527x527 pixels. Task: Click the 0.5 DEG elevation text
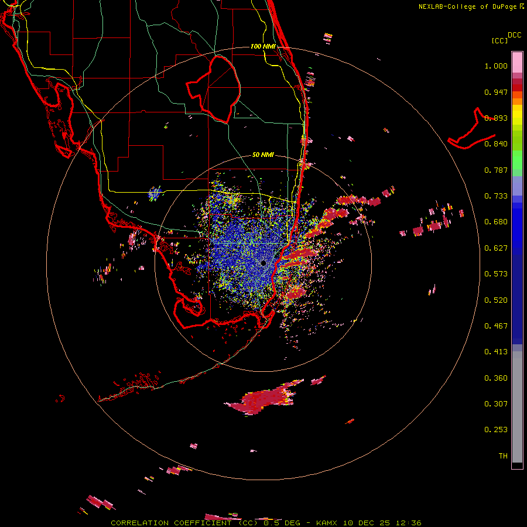282,523
